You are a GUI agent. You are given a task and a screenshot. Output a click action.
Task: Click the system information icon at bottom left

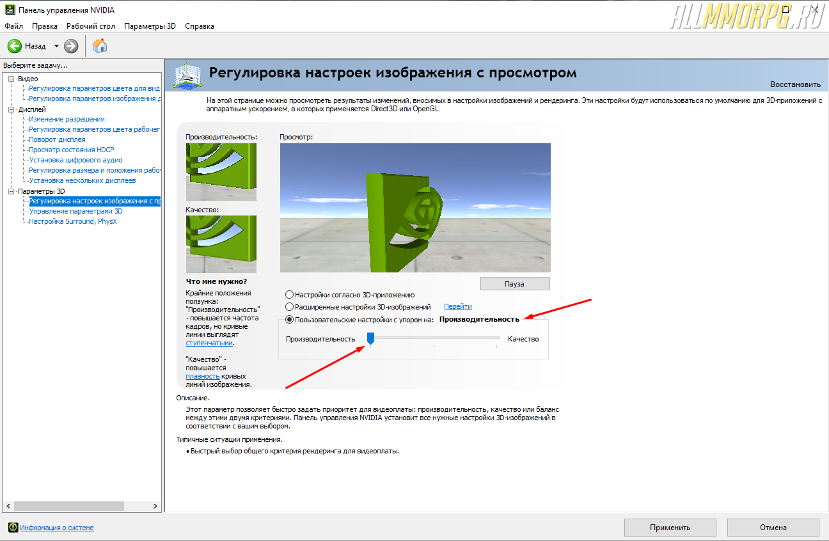[13, 528]
